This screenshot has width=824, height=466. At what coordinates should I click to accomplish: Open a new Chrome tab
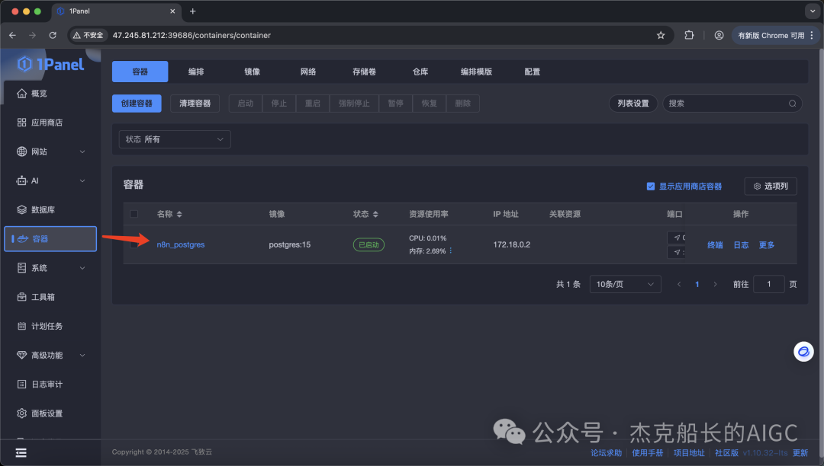pos(193,11)
